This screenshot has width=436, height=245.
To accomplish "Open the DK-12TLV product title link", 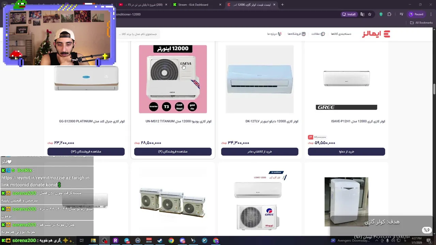I will (272, 121).
